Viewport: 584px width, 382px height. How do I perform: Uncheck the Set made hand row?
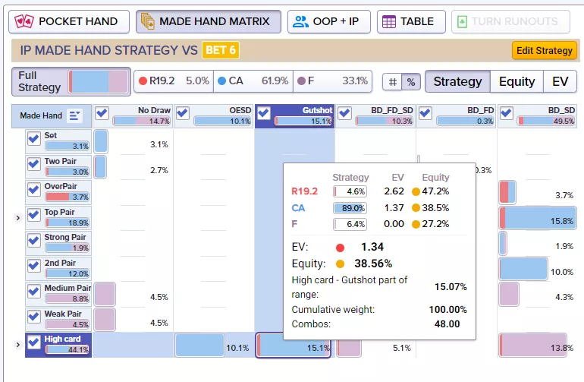33,139
